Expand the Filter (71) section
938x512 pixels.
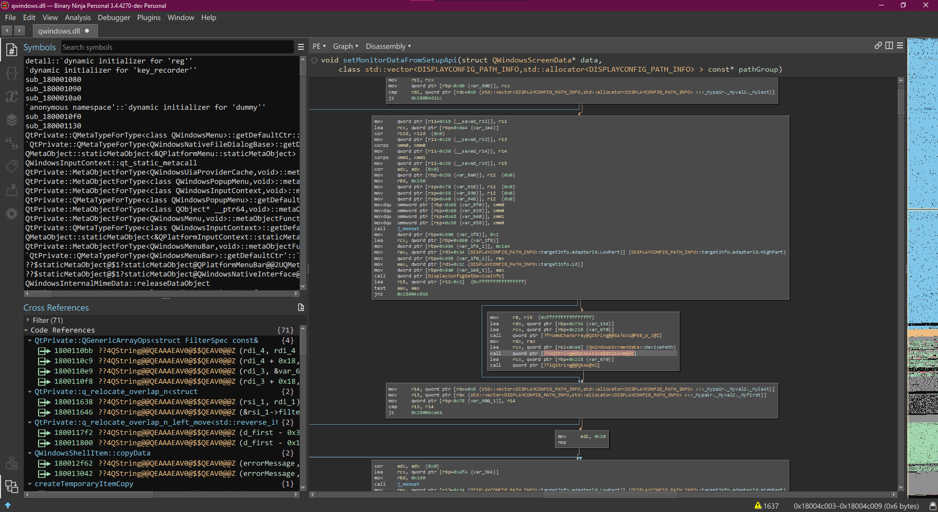coord(28,320)
